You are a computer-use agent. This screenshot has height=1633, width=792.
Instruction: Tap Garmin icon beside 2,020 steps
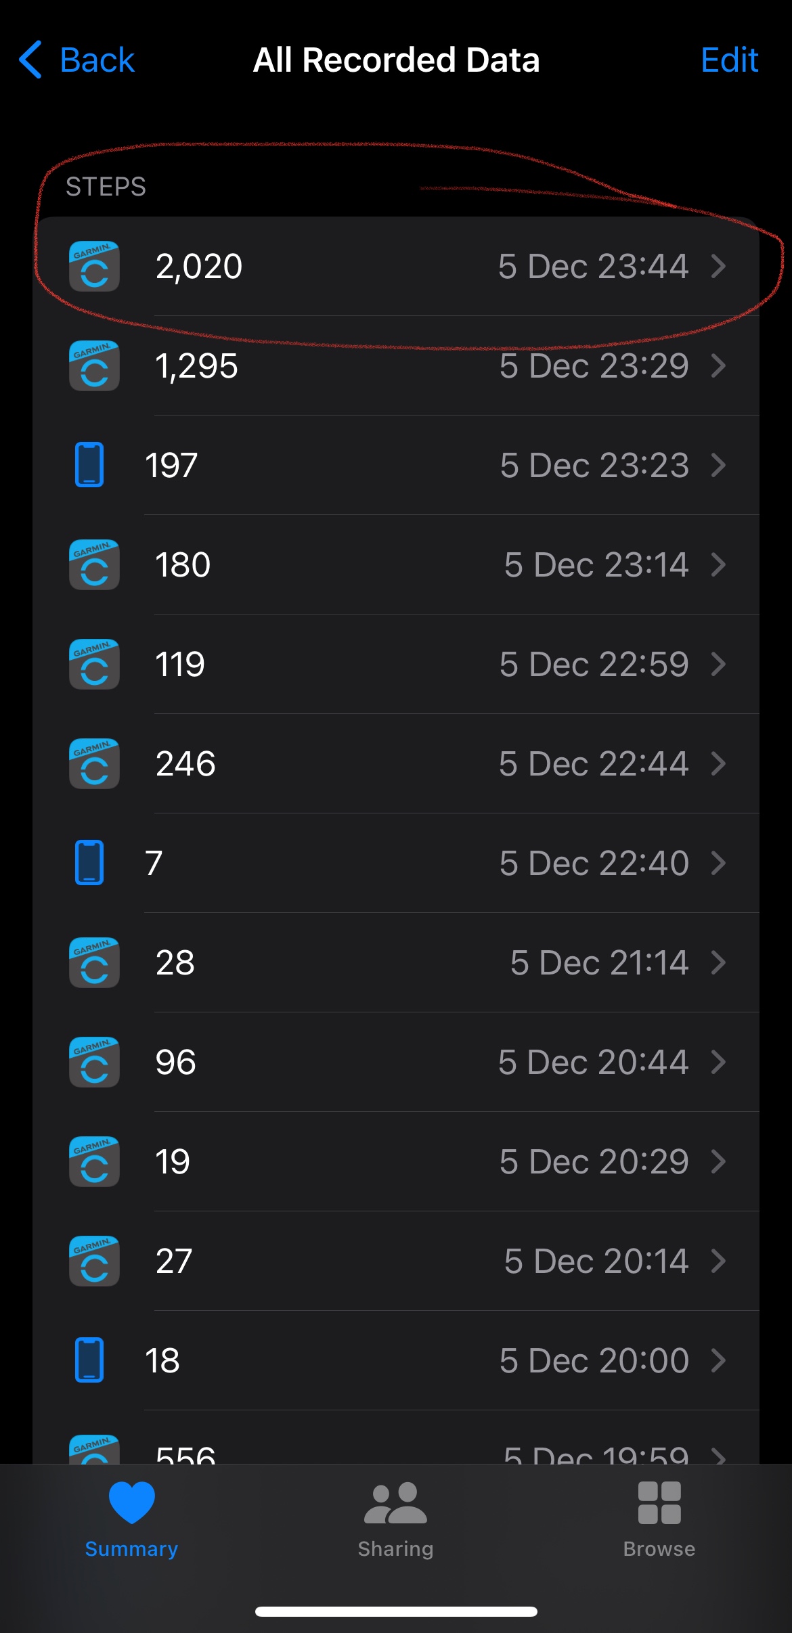(x=94, y=267)
